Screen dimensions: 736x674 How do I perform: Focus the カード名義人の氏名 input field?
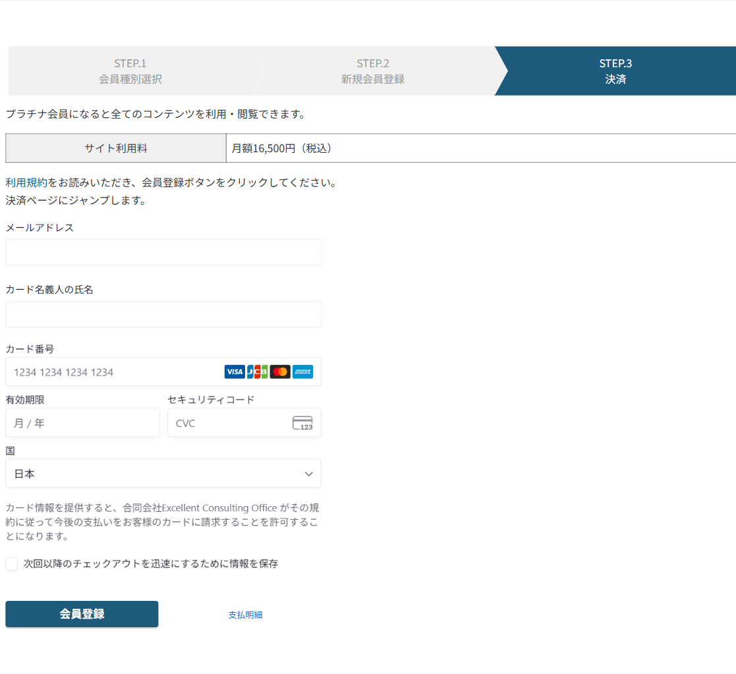[163, 314]
